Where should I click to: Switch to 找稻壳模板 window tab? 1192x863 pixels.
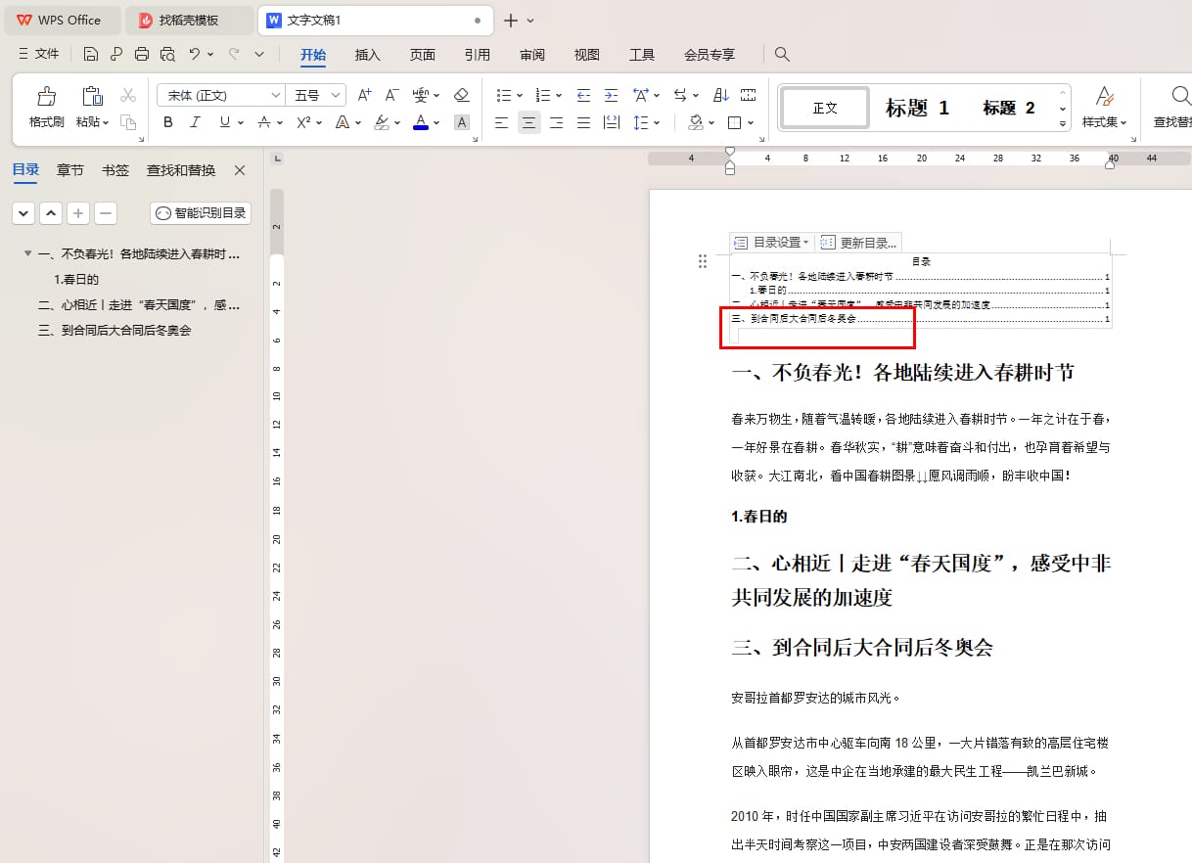190,21
